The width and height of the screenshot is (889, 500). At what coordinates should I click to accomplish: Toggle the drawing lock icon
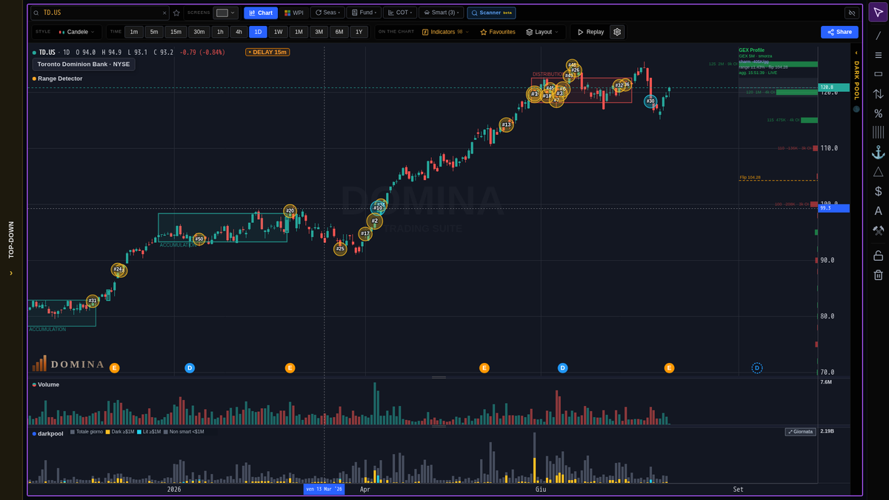(878, 256)
